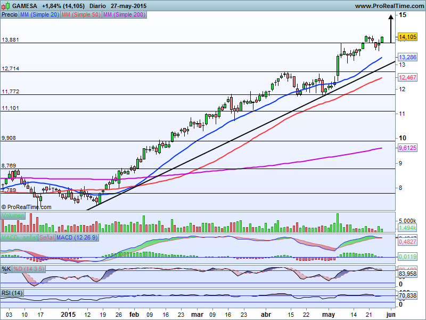Click the candlestick icon beside GAMESA

point(6,5)
